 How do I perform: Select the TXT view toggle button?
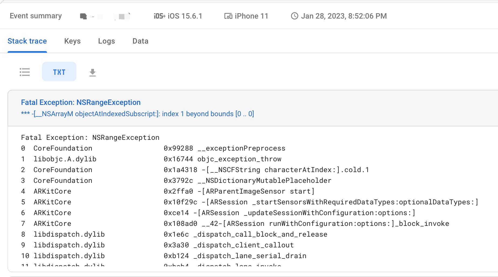59,72
